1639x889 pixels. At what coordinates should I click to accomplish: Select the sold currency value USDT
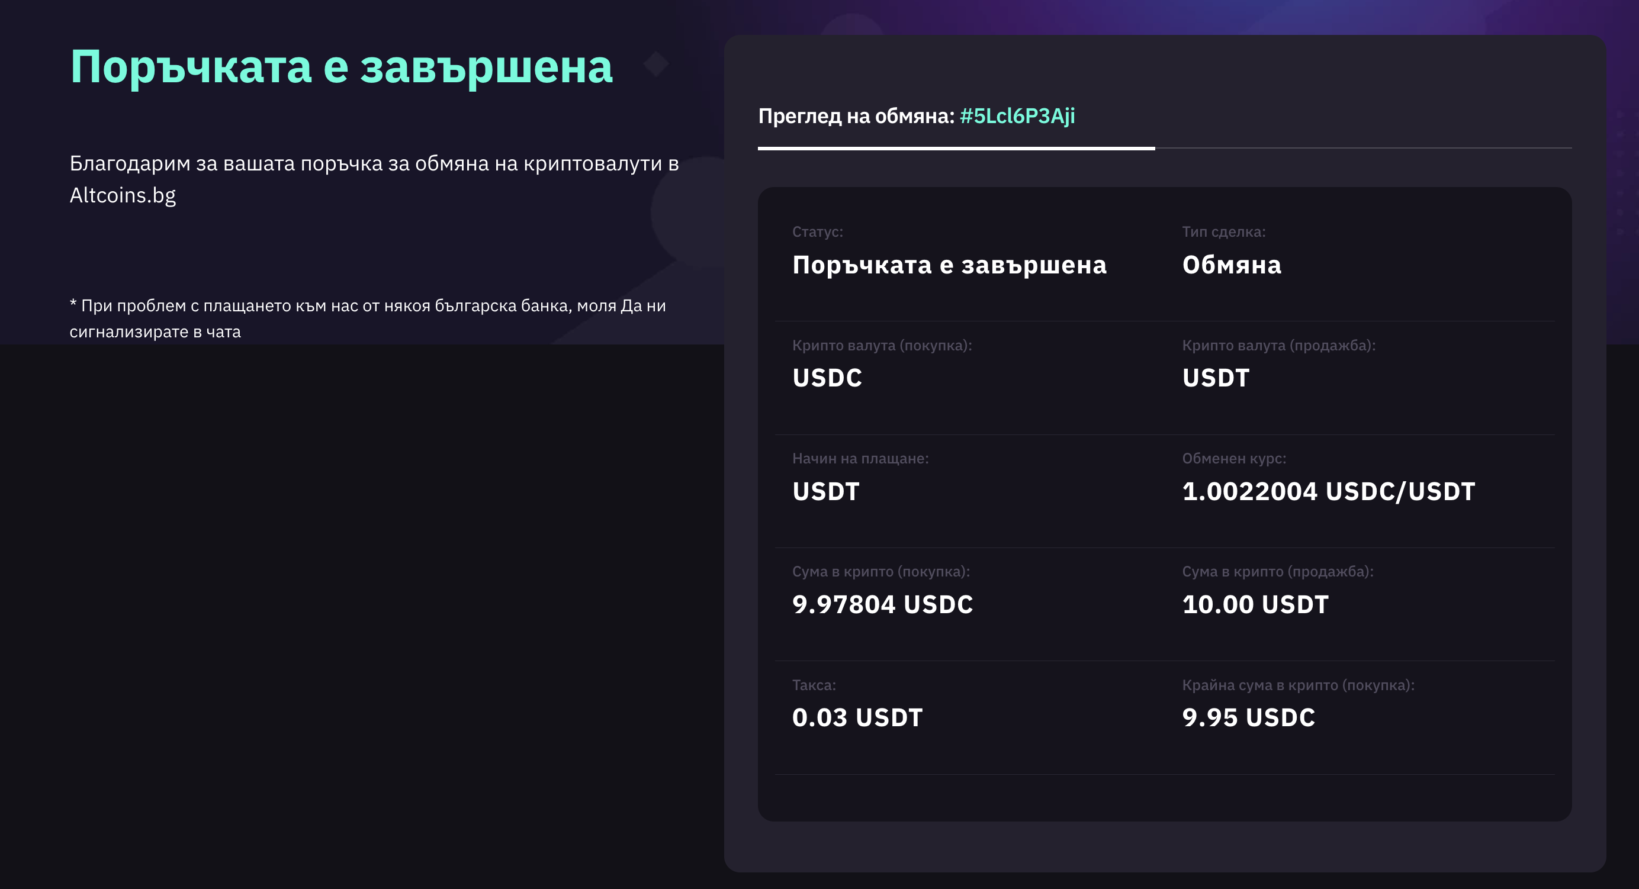tap(1215, 378)
